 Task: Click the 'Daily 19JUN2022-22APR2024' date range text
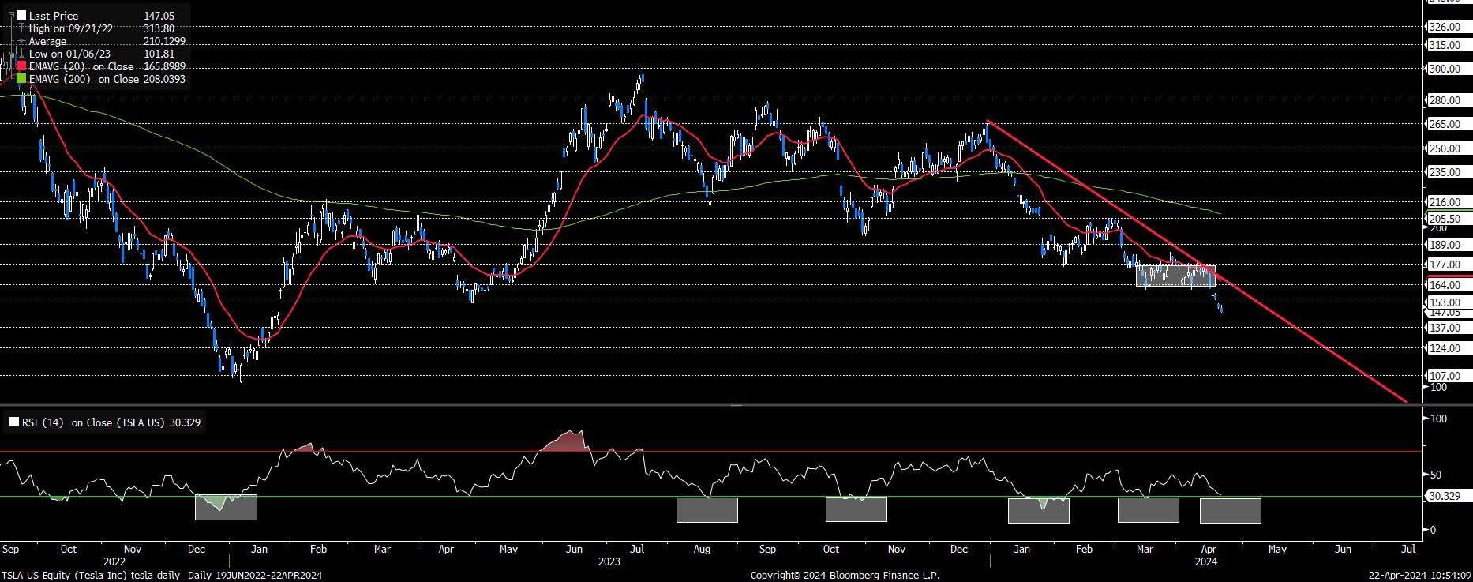[x=254, y=576]
